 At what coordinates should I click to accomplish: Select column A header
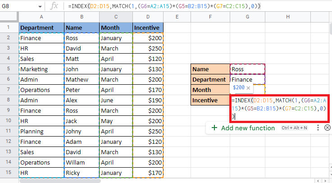(41, 17)
